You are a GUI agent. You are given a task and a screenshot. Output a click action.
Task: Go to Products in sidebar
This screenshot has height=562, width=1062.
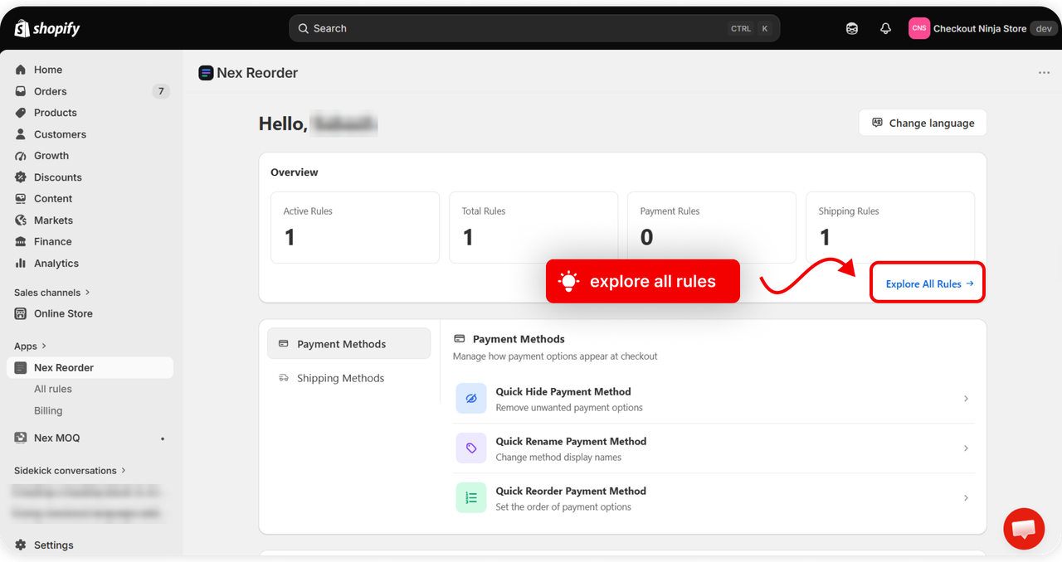pyautogui.click(x=91, y=113)
